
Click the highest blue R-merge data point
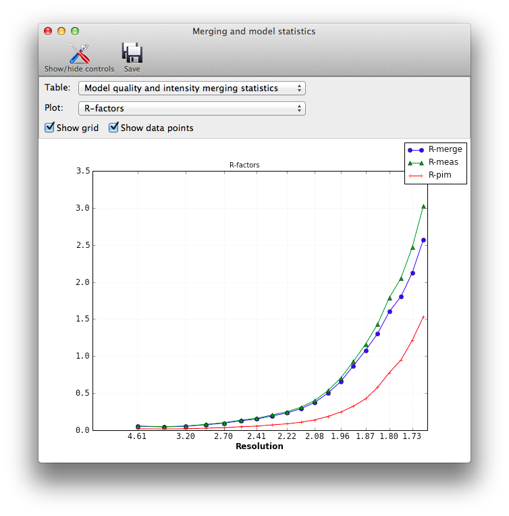coord(423,240)
